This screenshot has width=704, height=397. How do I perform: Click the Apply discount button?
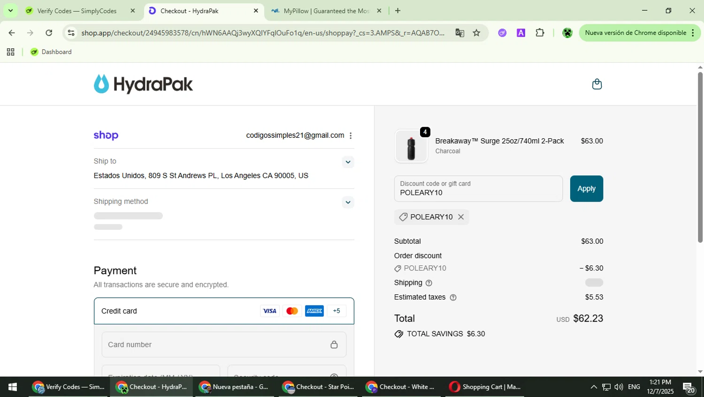(x=586, y=188)
